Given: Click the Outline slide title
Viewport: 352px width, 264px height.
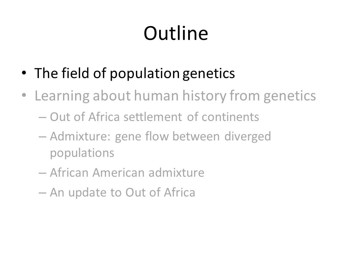Looking at the screenshot, I should click(x=176, y=33).
